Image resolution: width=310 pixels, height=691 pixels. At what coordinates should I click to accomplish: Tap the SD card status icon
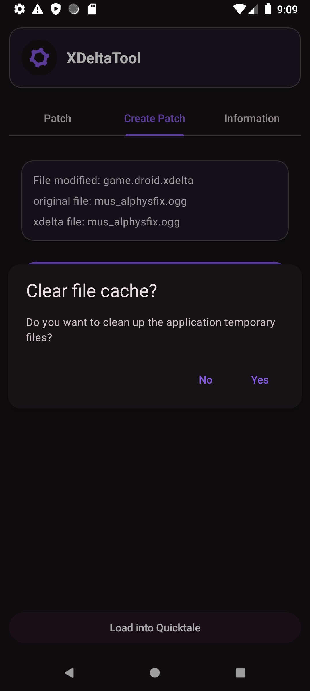click(92, 9)
